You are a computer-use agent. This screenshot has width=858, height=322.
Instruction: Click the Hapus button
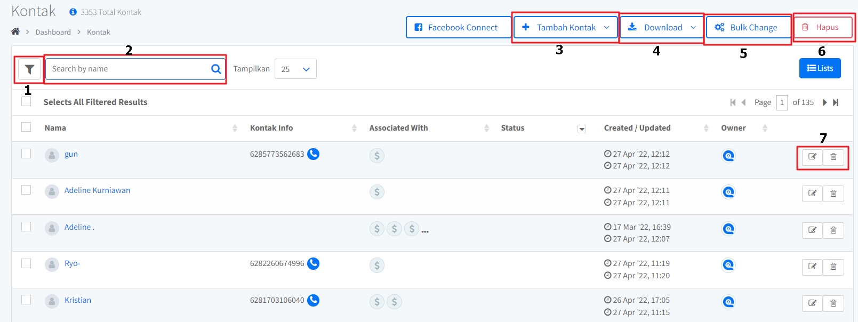[x=822, y=27]
